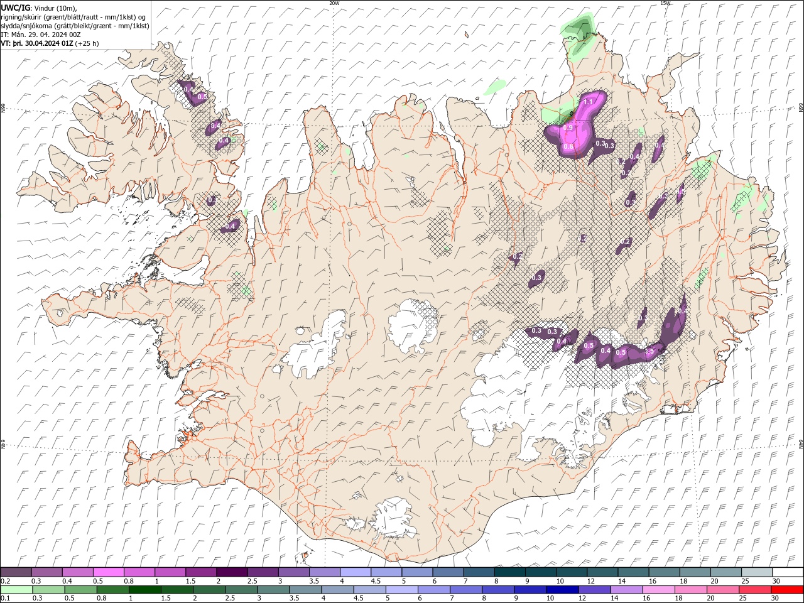Click the 'UWC/IG: Vindur (10m),' title line

pos(39,8)
